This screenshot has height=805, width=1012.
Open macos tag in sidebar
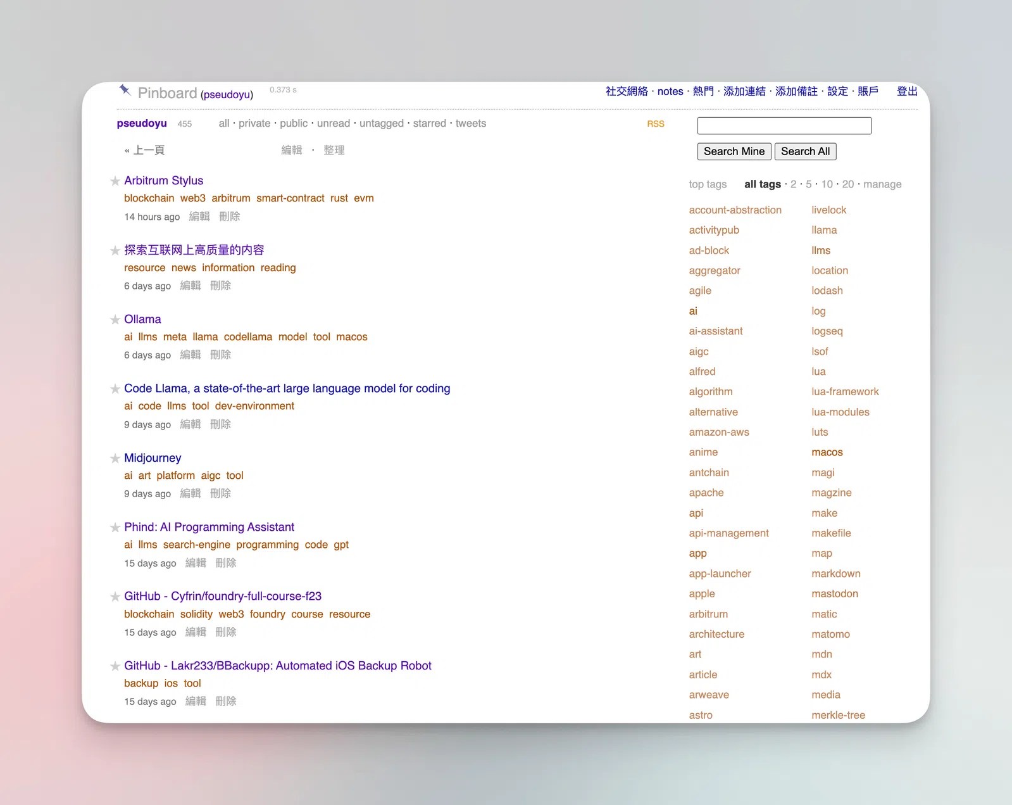tap(827, 452)
